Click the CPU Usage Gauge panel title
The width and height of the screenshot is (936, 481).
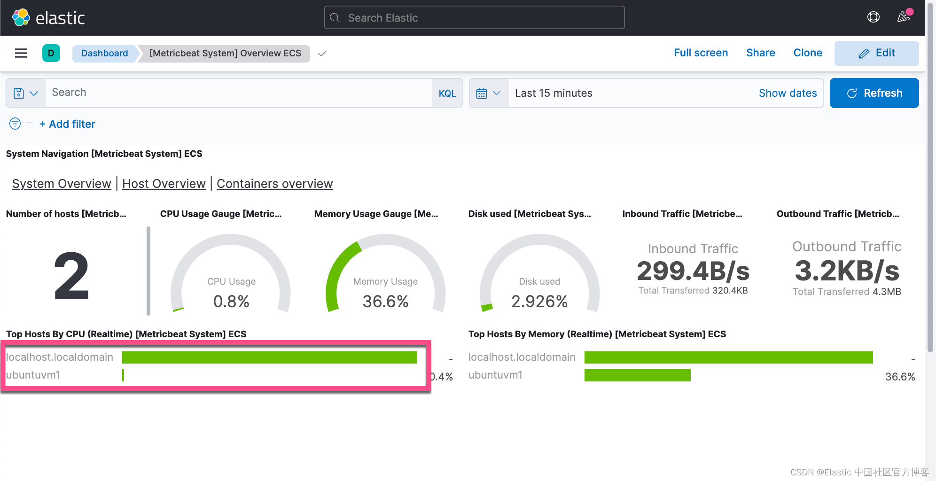click(221, 214)
